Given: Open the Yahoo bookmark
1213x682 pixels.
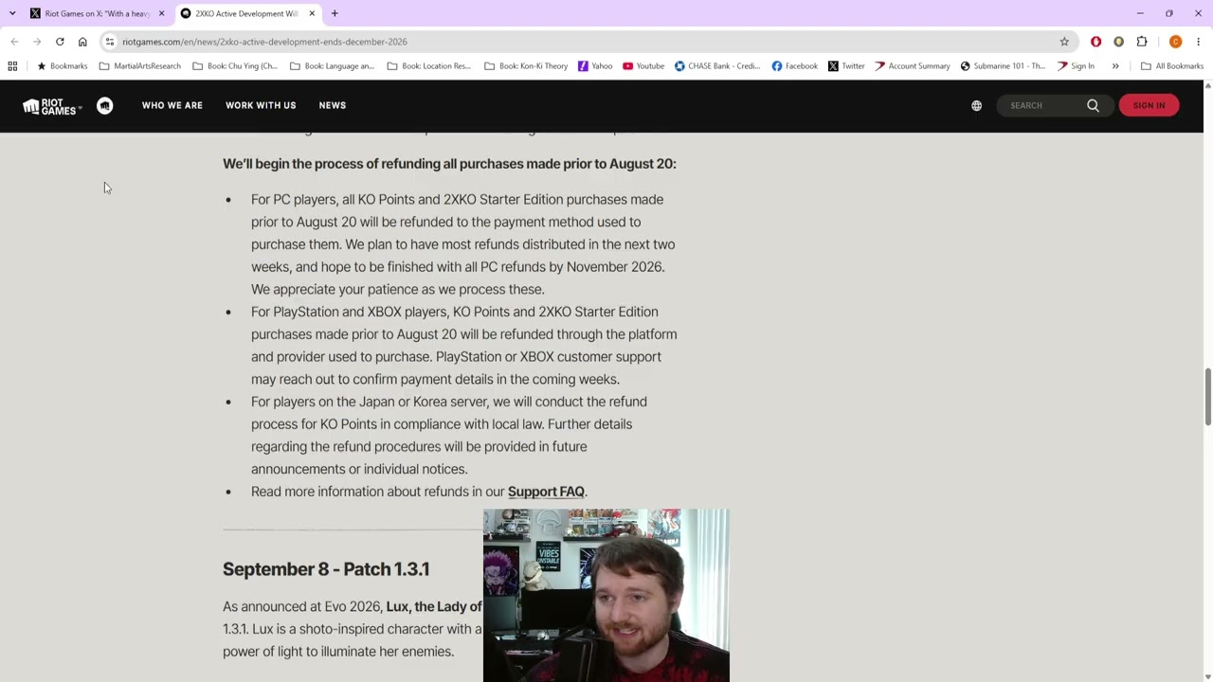Looking at the screenshot, I should point(595,66).
